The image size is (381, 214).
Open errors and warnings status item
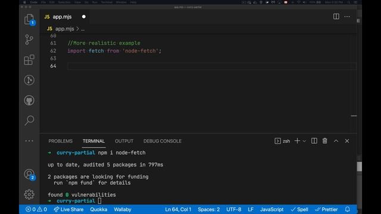pyautogui.click(x=36, y=209)
